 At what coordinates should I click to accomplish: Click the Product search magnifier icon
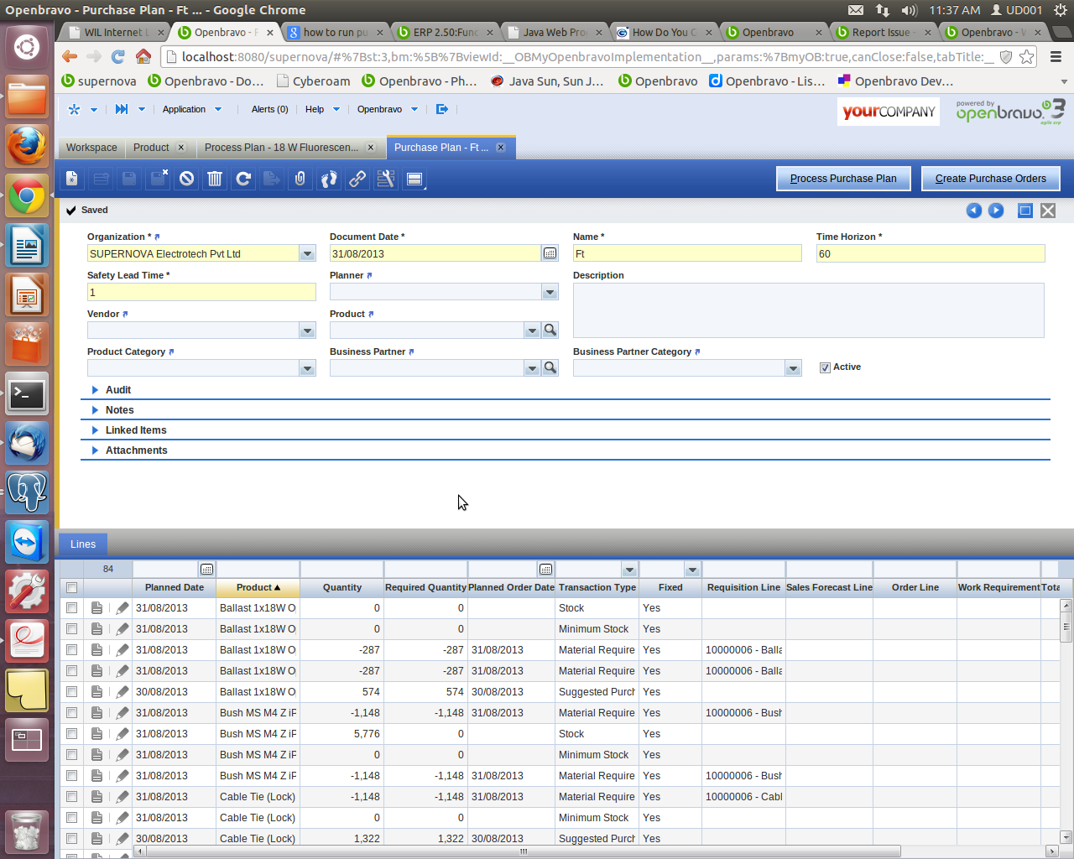550,330
